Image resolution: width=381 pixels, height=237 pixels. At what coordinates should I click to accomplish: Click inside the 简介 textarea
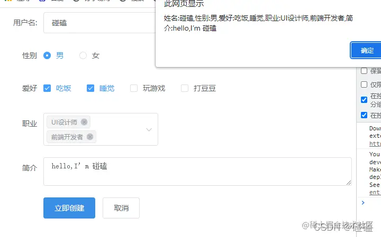click(197, 172)
